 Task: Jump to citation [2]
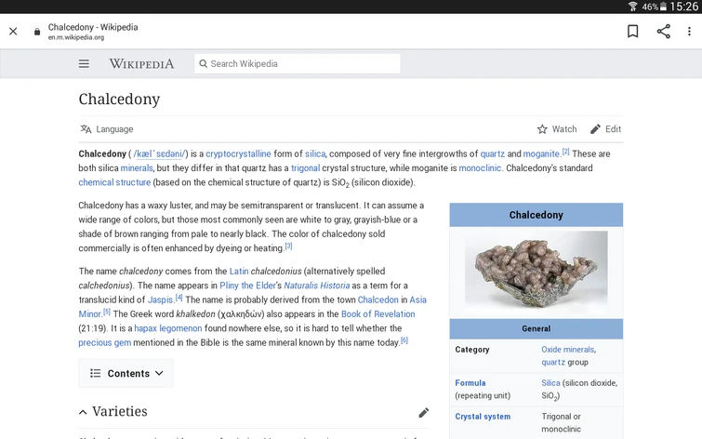coord(566,152)
